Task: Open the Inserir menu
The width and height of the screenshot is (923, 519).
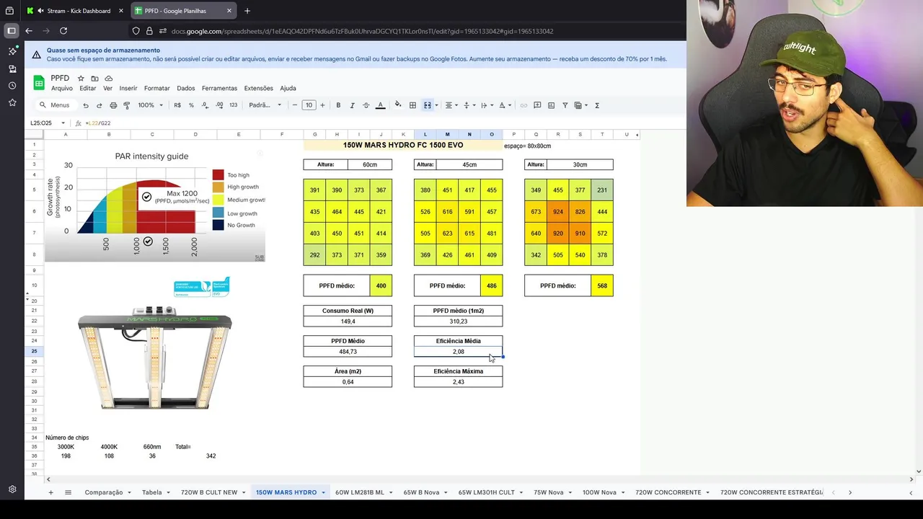Action: [128, 88]
